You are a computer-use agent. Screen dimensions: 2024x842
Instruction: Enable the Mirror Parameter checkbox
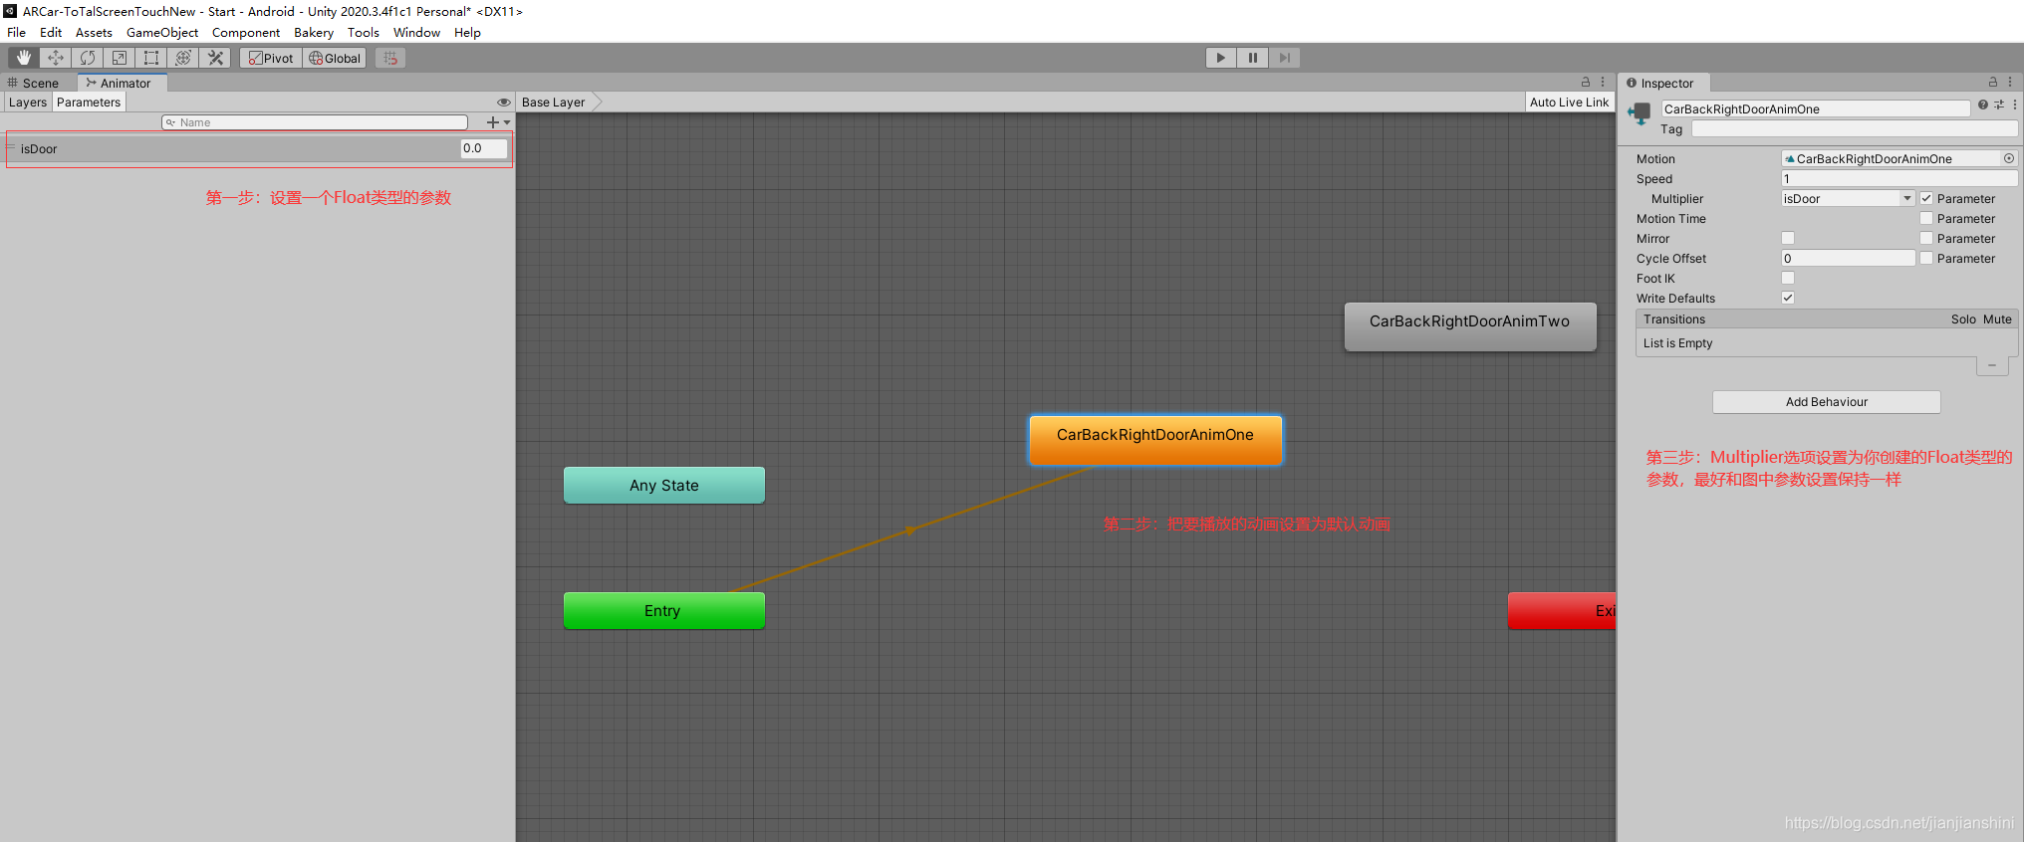click(x=1926, y=238)
